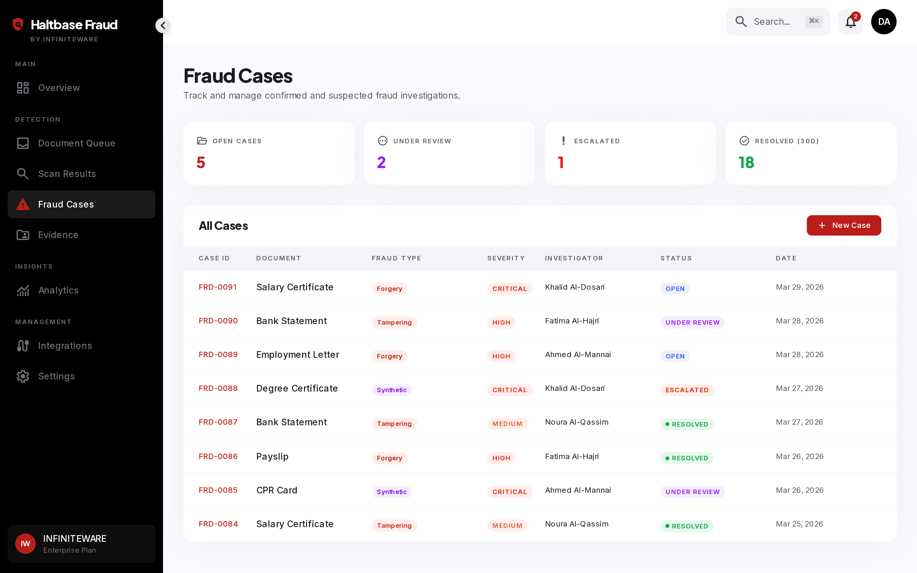Click the plus icon on New Case
The width and height of the screenshot is (917, 573).
[x=822, y=225]
